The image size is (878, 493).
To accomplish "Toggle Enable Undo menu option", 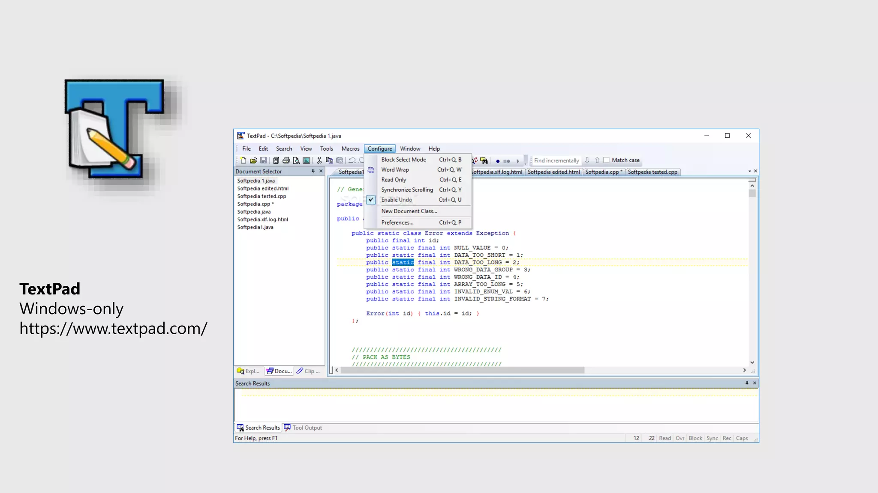I will 397,200.
